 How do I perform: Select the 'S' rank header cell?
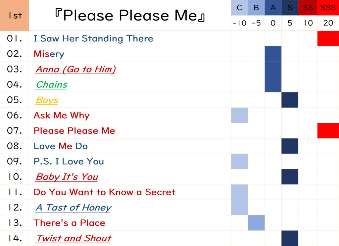click(290, 8)
